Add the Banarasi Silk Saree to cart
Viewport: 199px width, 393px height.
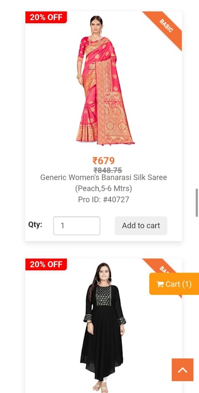(x=141, y=225)
